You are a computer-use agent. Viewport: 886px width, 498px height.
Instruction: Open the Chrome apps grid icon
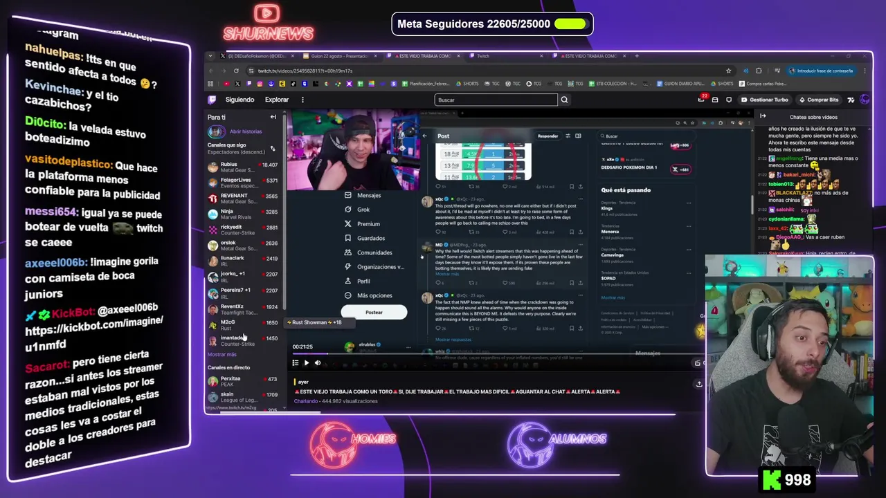(x=210, y=84)
